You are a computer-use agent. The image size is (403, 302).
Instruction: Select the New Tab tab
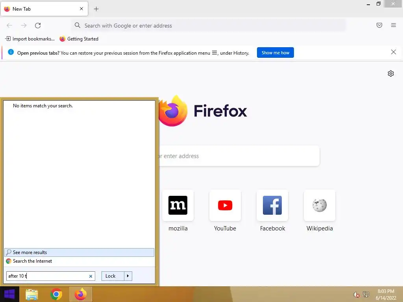44,9
